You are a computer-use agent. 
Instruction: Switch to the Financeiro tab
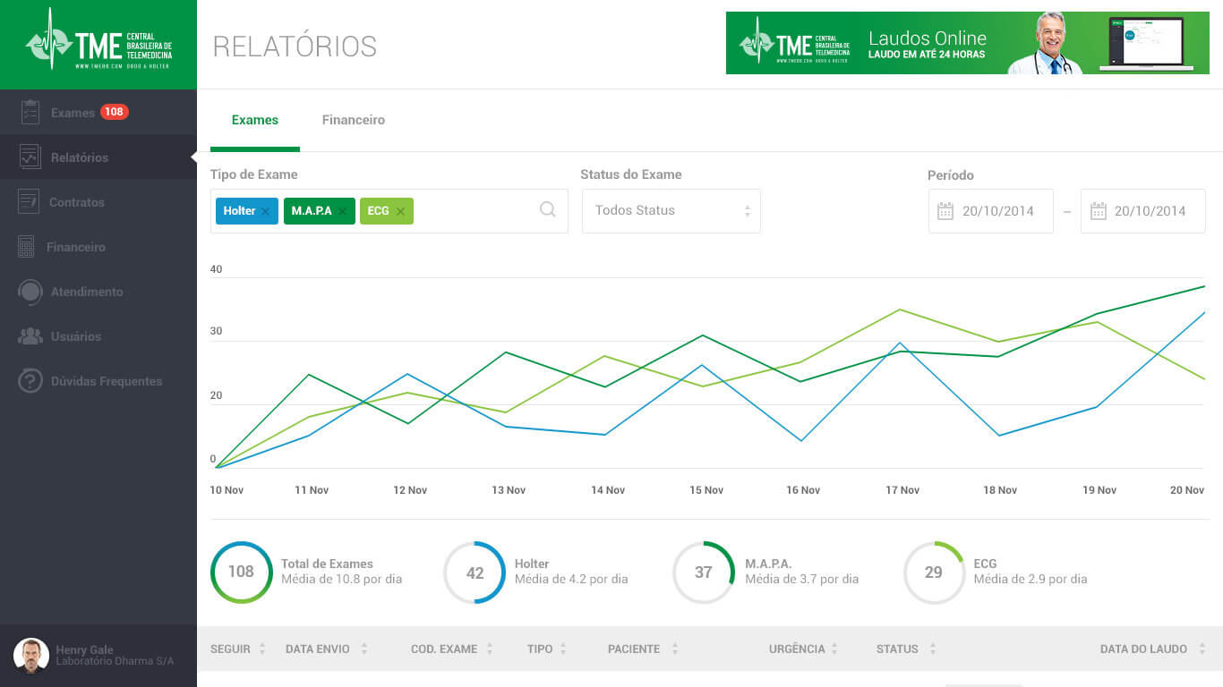[353, 120]
